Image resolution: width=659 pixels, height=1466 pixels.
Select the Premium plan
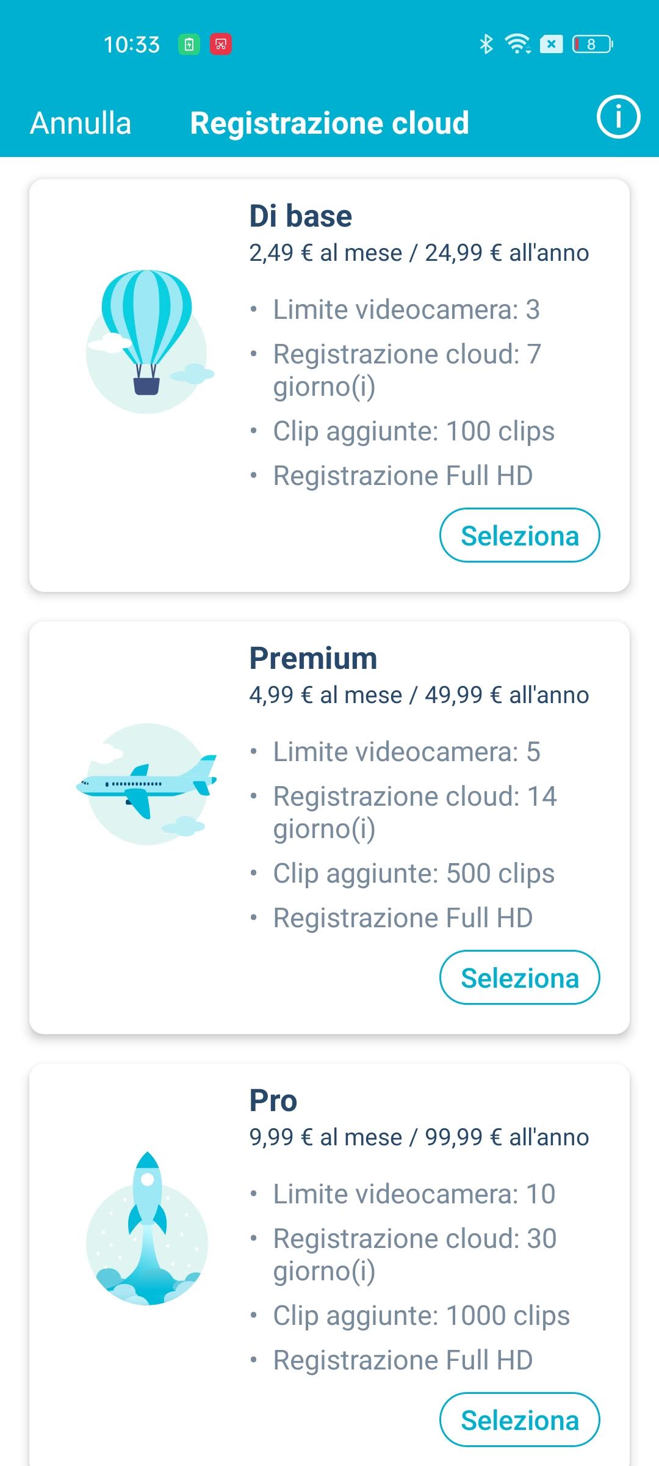pos(519,978)
